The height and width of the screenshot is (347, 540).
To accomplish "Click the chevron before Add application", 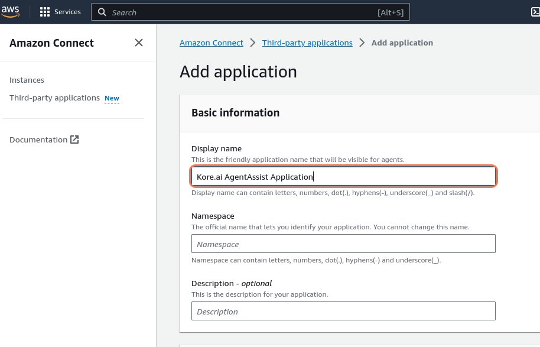I will tap(361, 43).
